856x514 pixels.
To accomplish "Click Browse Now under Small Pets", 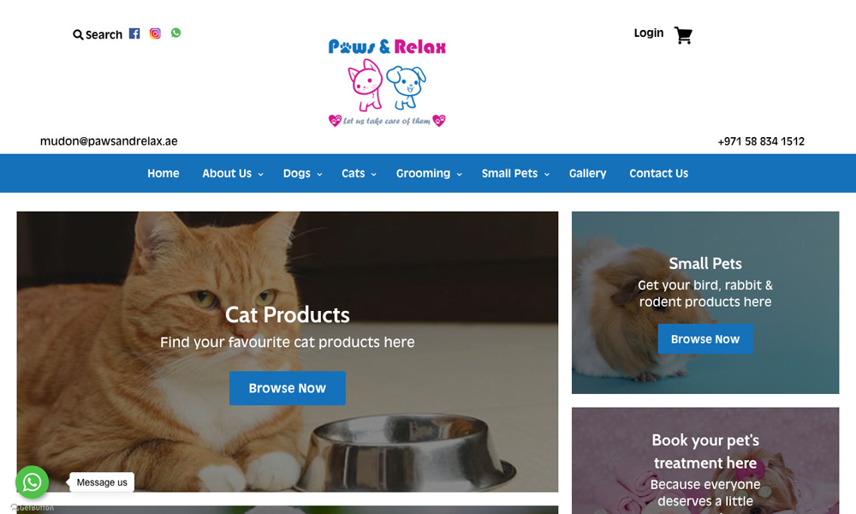I will point(704,339).
